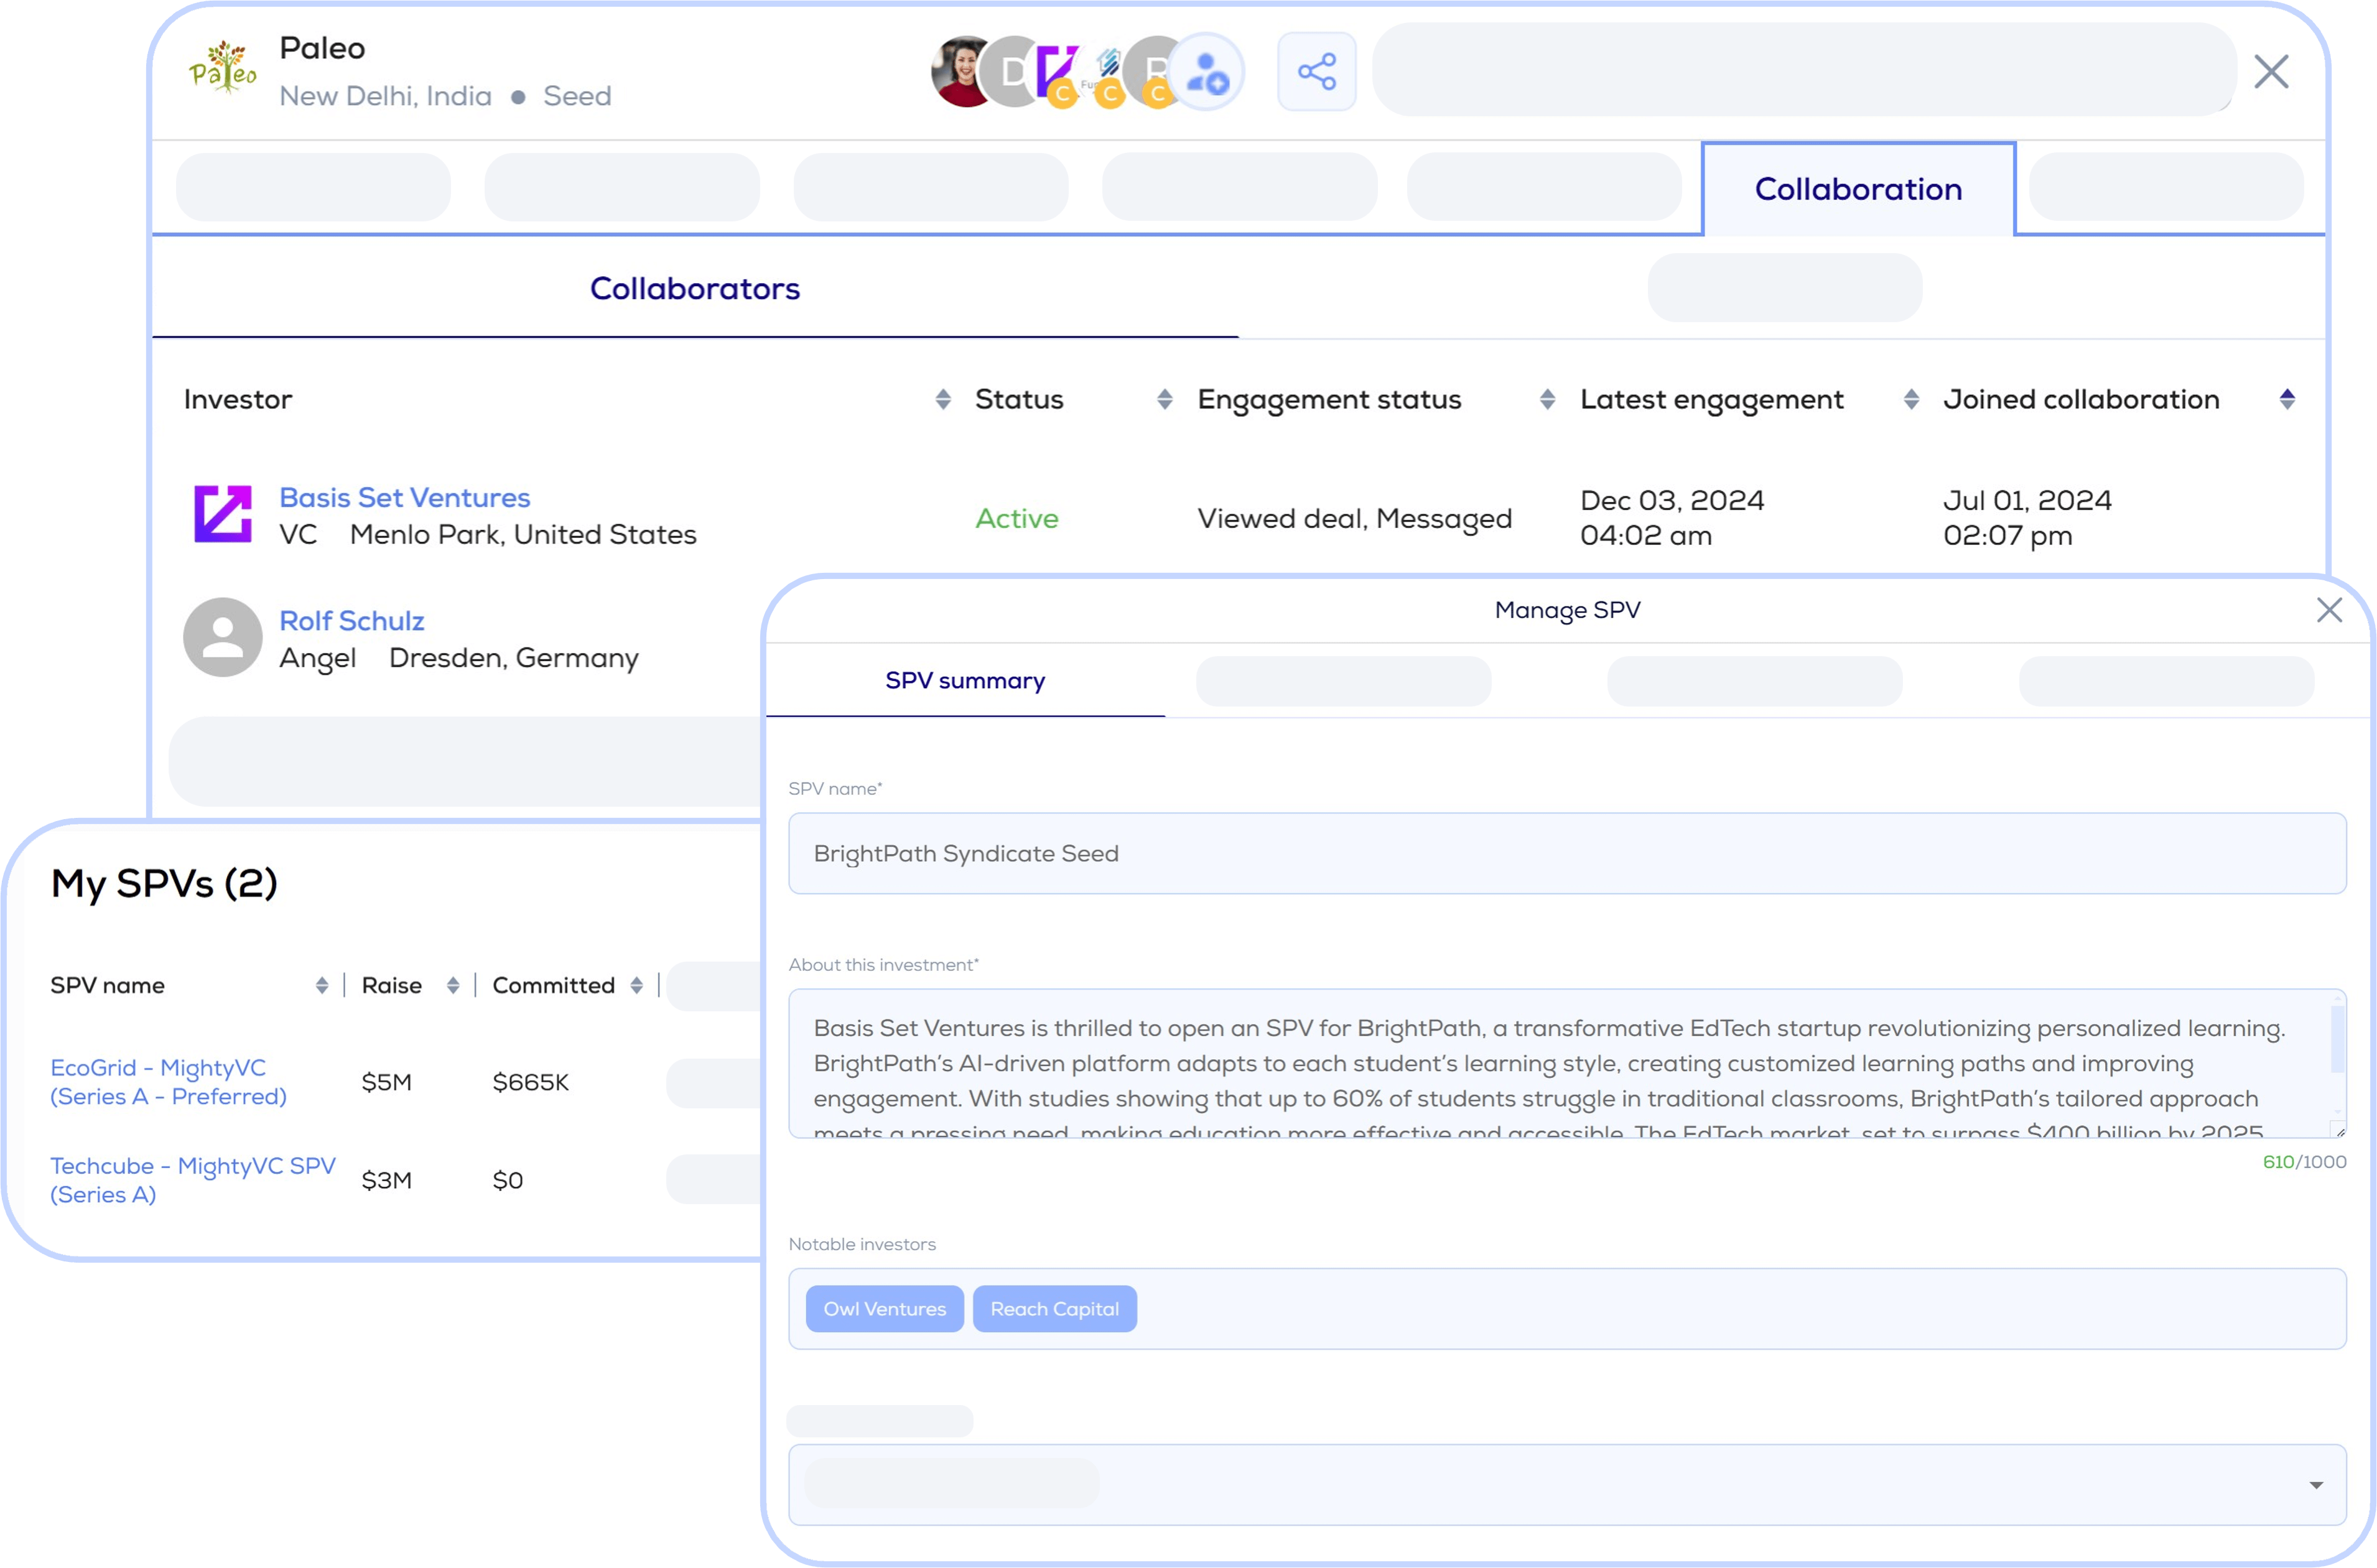Click the share deal icon
Screen dimensions: 2377x1568
1316,72
